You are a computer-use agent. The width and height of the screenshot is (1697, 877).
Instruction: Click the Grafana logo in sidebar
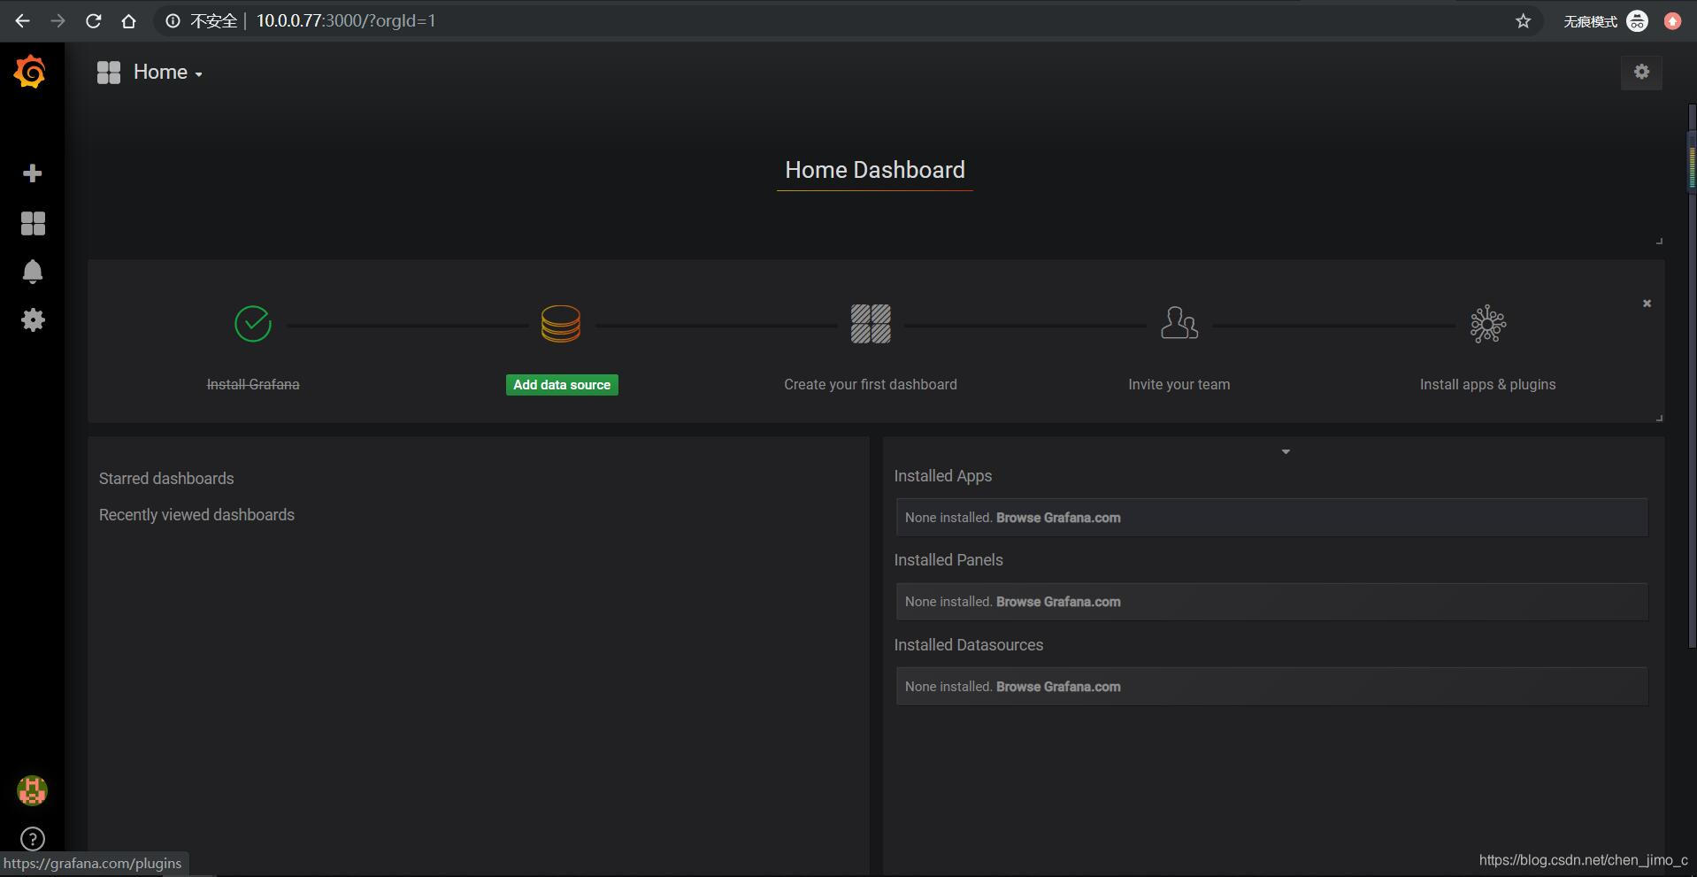[31, 72]
